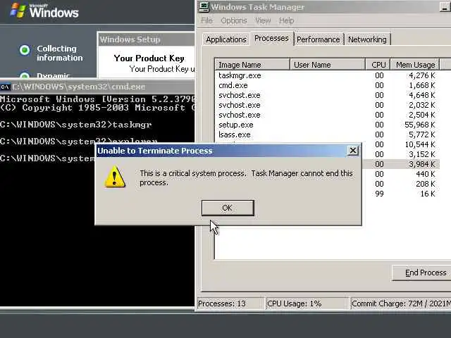451x338 pixels.
Task: Select the svchost.exe row using 2,032 K
Action: [x=327, y=105]
